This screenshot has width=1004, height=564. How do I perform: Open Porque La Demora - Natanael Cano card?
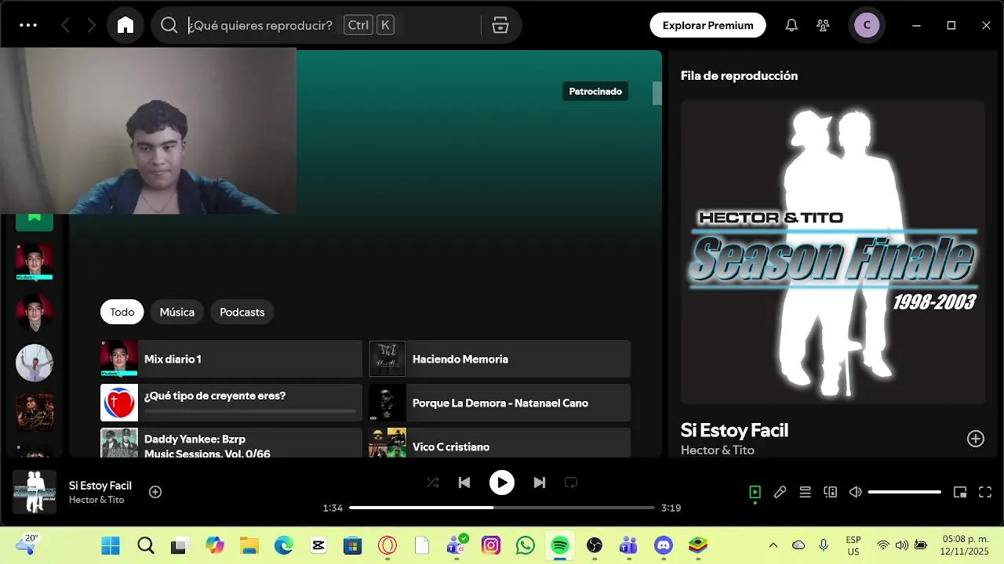coord(500,403)
